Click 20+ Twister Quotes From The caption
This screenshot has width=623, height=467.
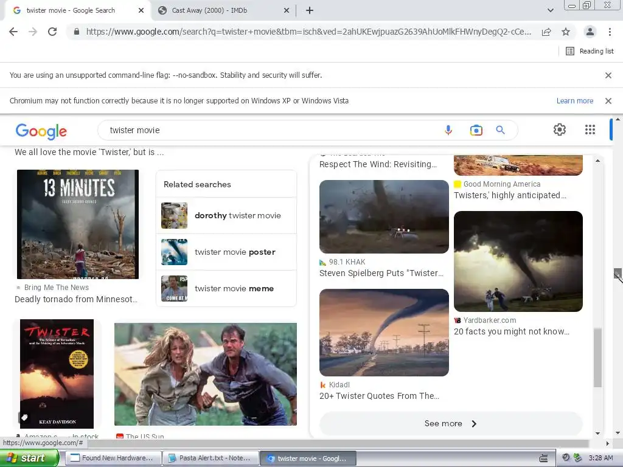(x=379, y=396)
